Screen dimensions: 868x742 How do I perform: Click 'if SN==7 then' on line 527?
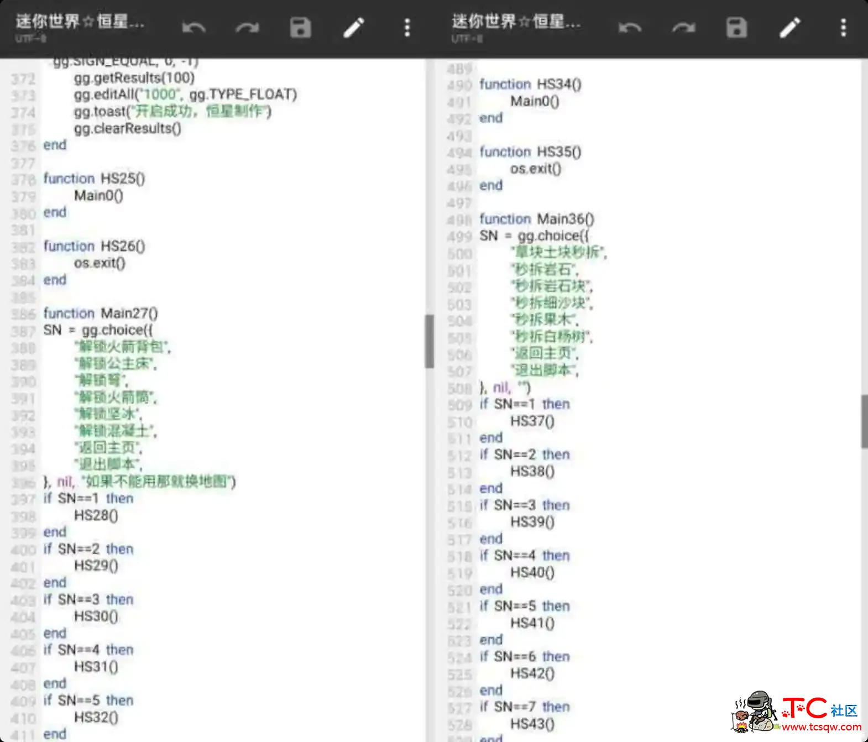pyautogui.click(x=525, y=707)
